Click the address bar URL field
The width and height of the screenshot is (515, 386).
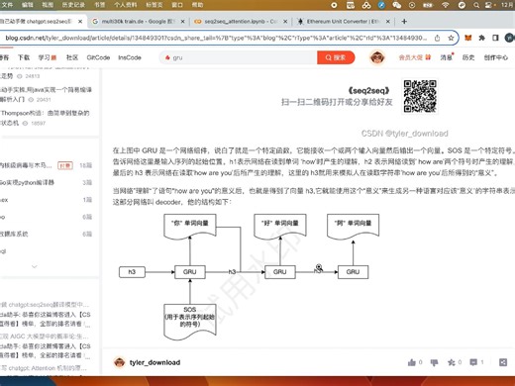[216, 38]
